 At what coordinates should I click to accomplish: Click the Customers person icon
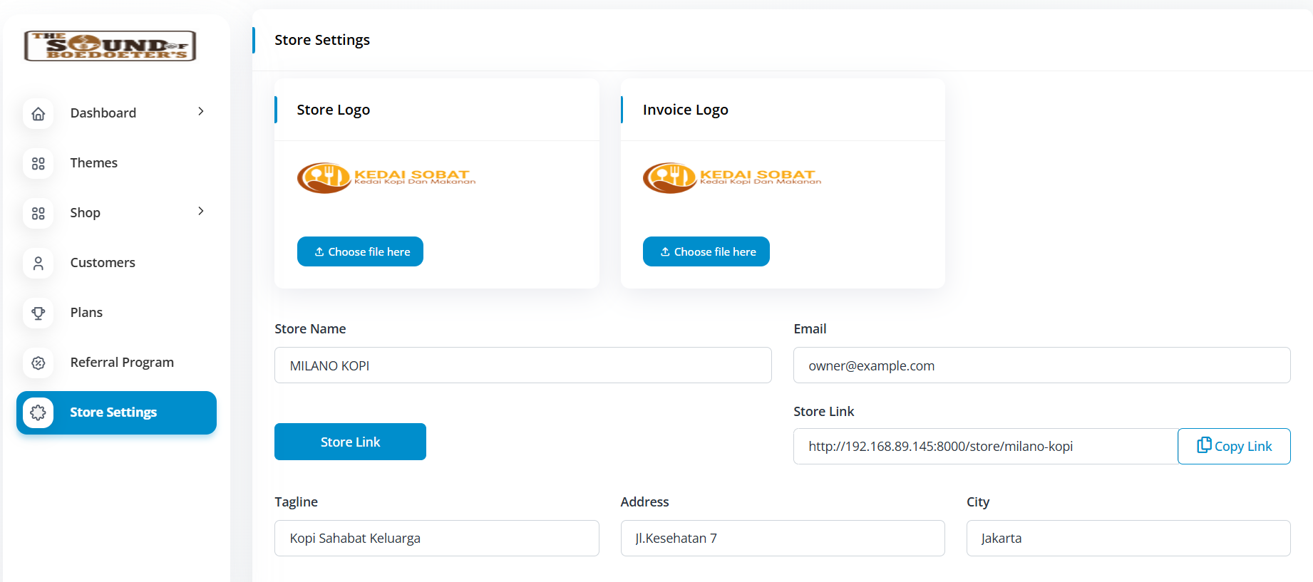(x=38, y=263)
